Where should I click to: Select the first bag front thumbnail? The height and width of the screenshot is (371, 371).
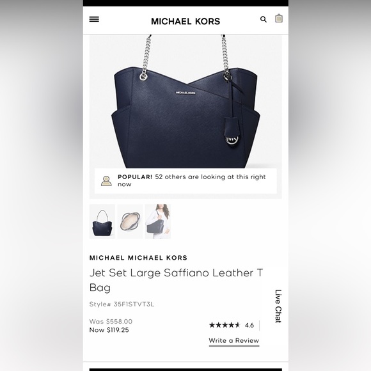102,221
